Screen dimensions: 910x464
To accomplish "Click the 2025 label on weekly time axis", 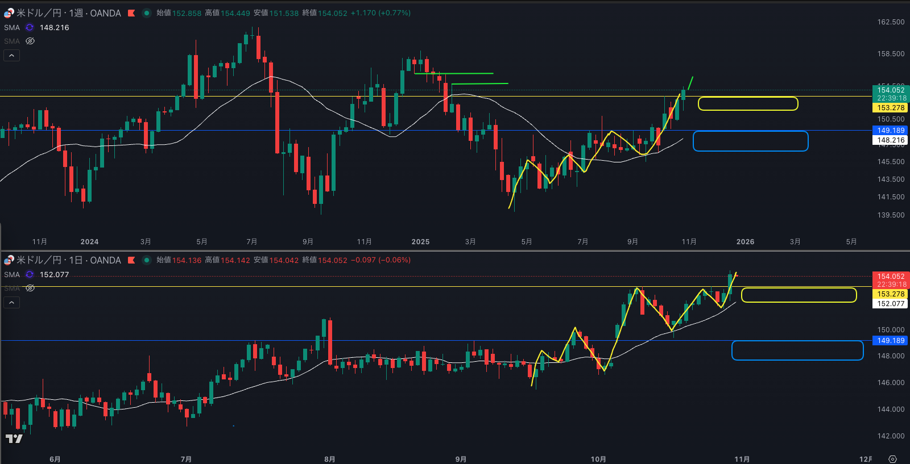I will [x=420, y=241].
